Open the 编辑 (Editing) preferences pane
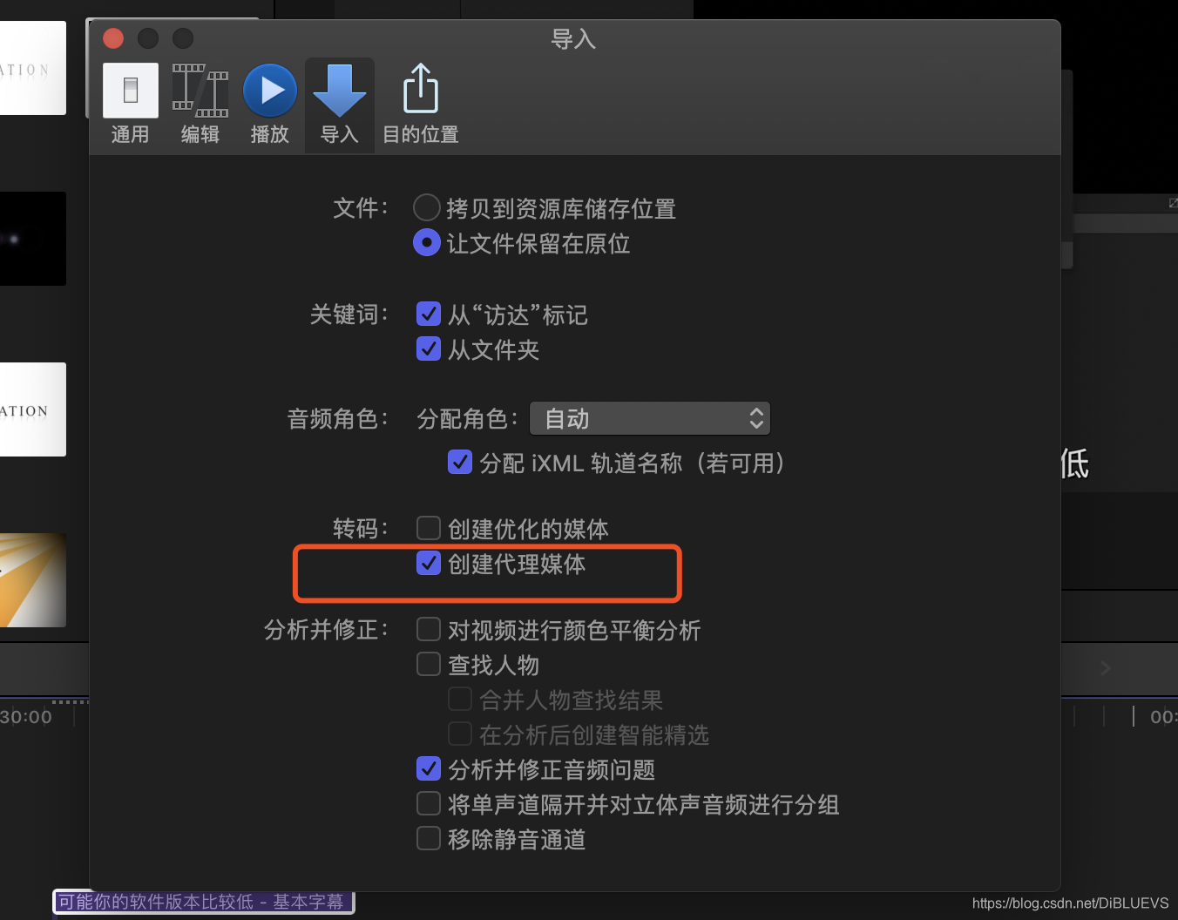The height and width of the screenshot is (920, 1178). 200,103
